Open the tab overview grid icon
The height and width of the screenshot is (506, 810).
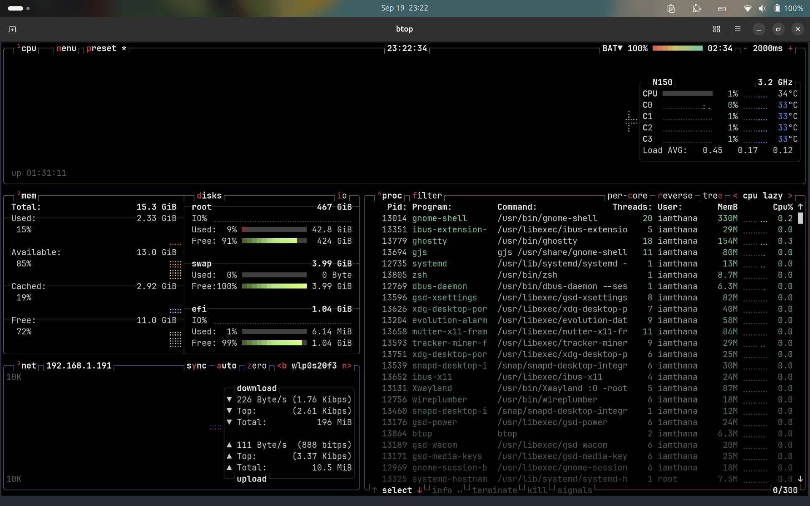[716, 29]
